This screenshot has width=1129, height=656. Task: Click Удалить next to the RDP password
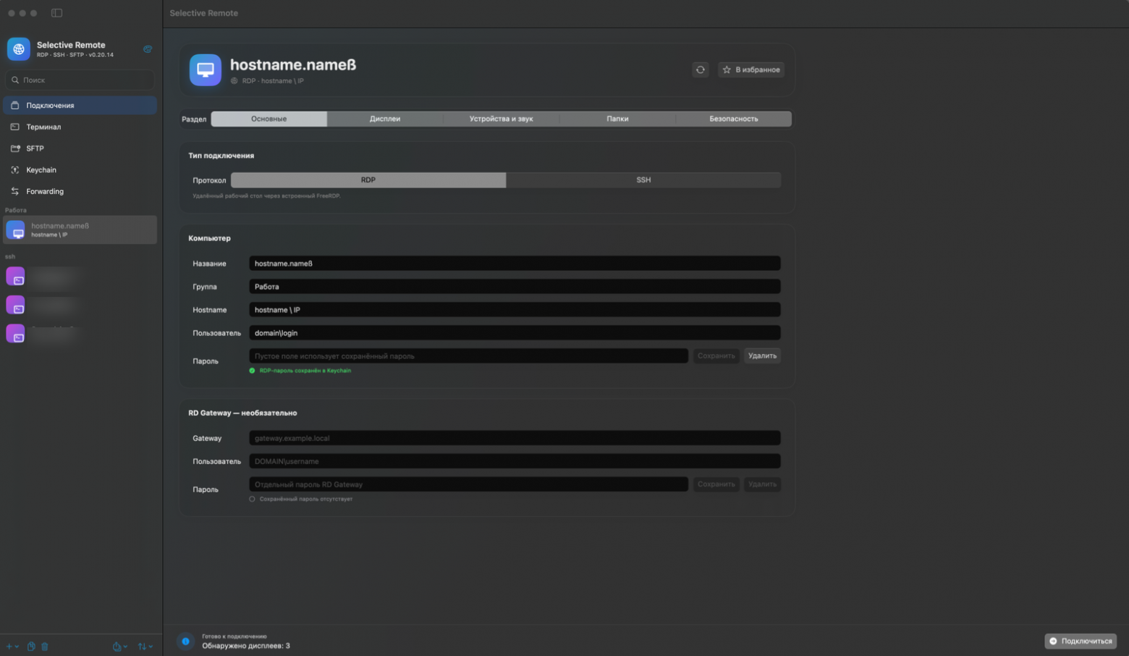point(762,356)
